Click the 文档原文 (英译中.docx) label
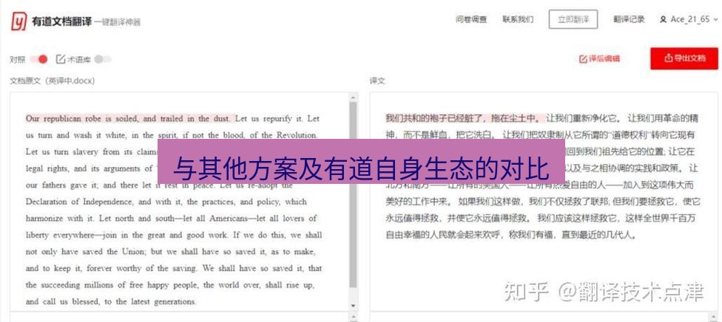Image resolution: width=722 pixels, height=322 pixels. point(53,80)
